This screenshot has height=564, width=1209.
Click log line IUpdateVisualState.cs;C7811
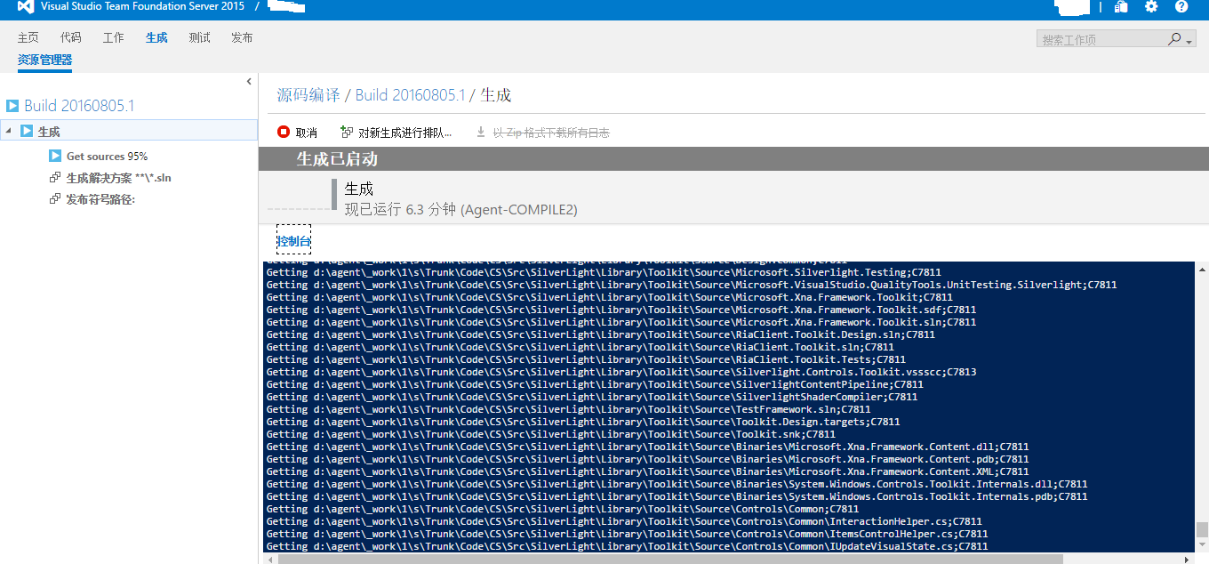pyautogui.click(x=628, y=546)
